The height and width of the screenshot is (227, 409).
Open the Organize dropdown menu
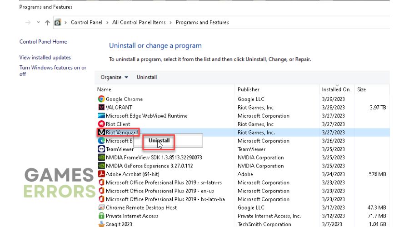[x=114, y=77]
